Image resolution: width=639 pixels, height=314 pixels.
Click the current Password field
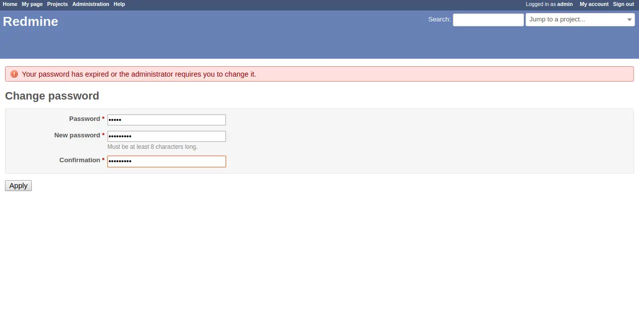(x=167, y=120)
